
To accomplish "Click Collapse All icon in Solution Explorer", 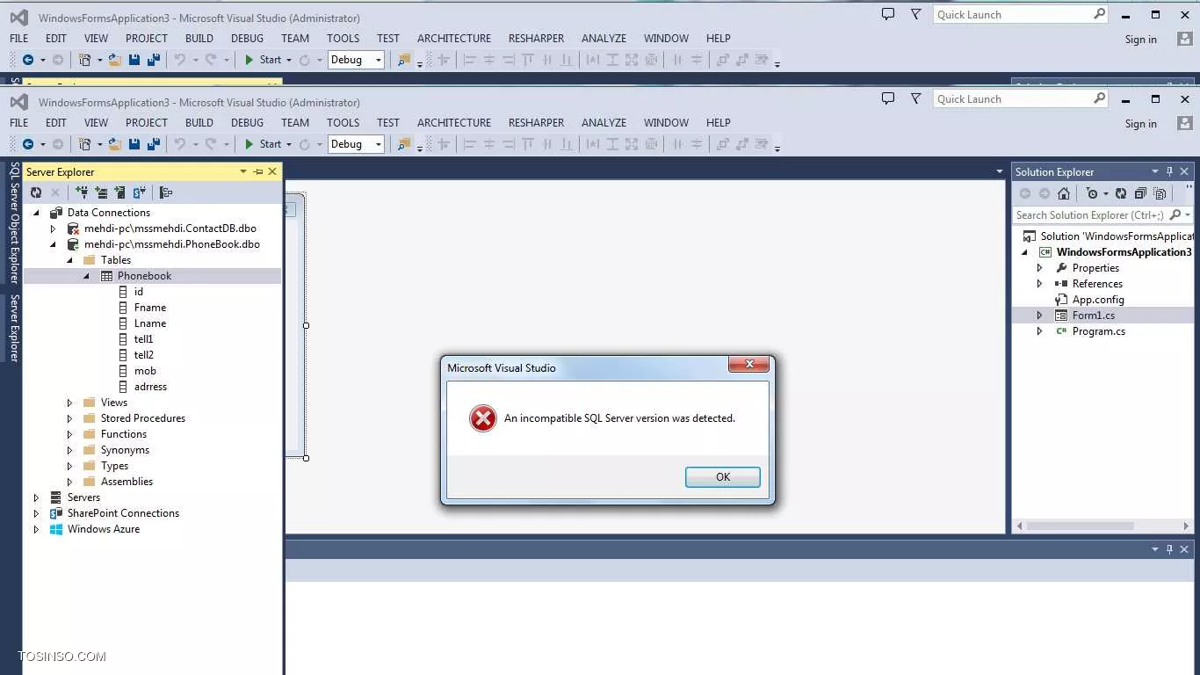I will pos(1140,193).
